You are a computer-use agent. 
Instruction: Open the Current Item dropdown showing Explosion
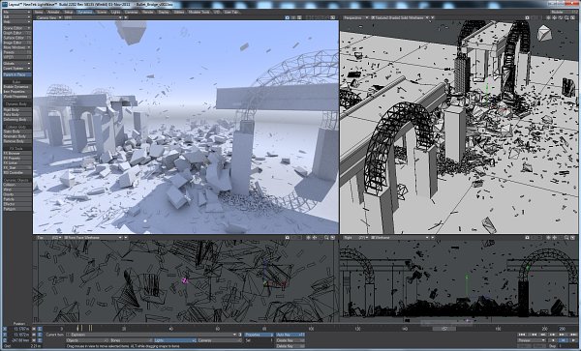click(151, 335)
